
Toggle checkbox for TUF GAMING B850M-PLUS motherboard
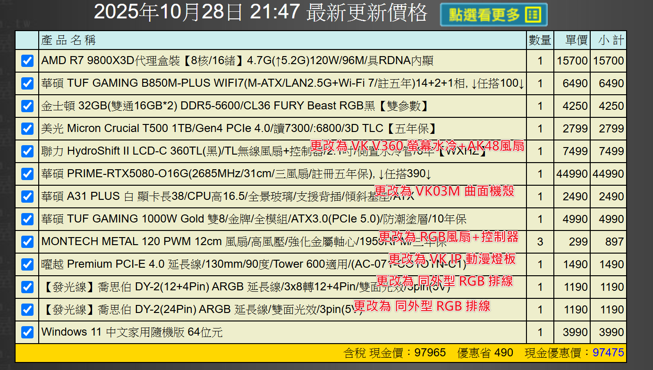coord(27,83)
